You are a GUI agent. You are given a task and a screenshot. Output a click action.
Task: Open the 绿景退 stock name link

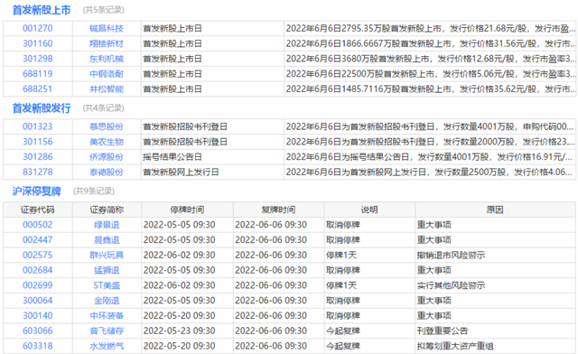click(x=107, y=225)
